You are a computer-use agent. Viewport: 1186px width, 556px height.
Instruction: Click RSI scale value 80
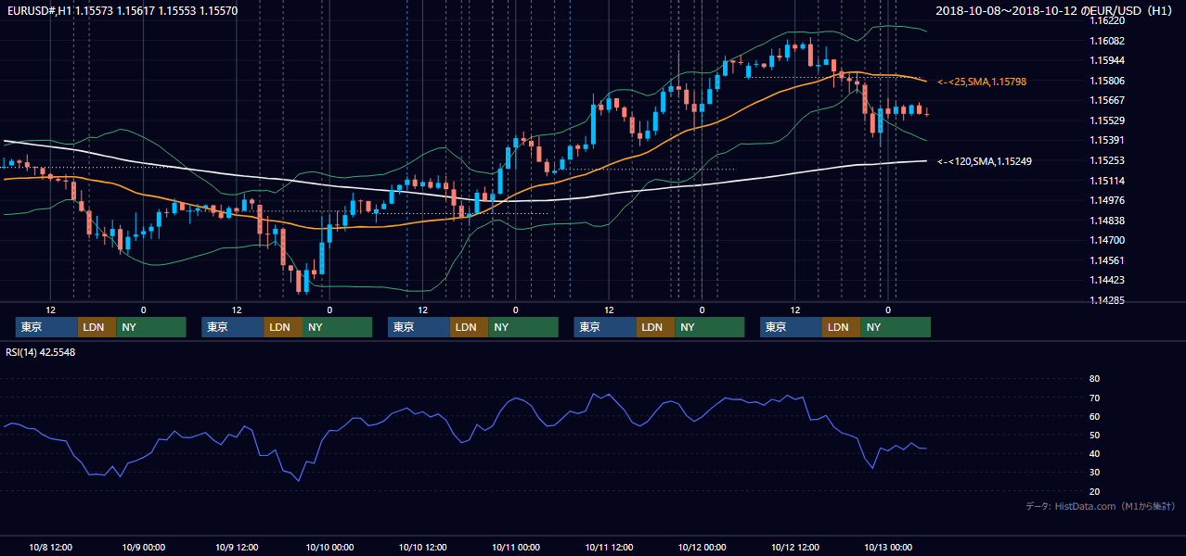1094,379
